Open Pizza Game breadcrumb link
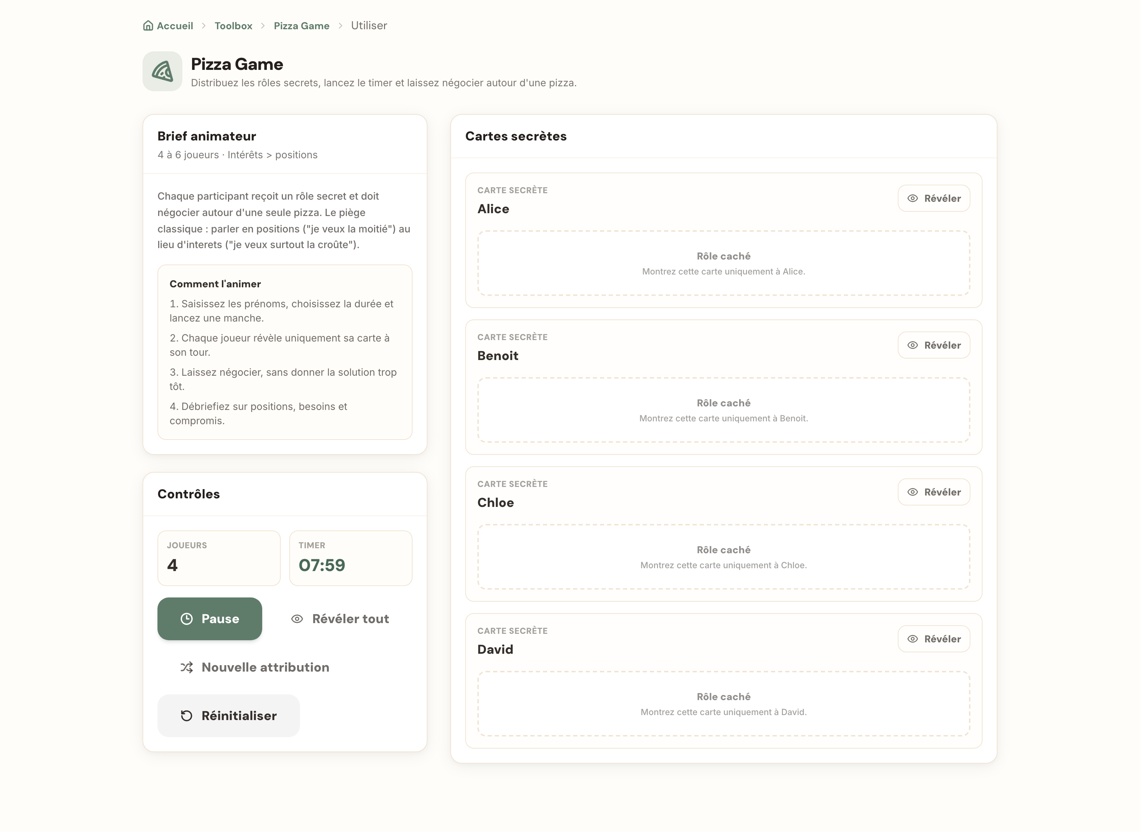The image size is (1140, 832). pyautogui.click(x=301, y=26)
